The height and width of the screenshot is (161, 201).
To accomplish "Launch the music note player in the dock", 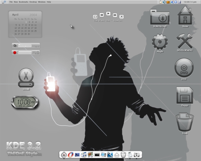I will click(84, 155).
